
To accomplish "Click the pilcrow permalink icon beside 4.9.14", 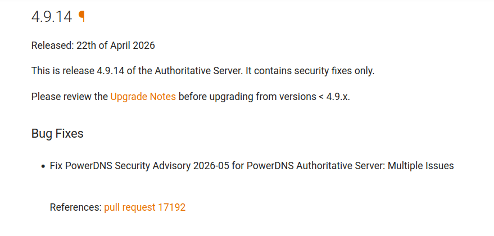I will [x=82, y=16].
